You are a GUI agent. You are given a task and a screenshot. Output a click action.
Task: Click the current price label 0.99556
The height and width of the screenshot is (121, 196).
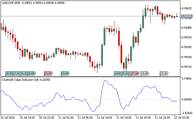(187, 16)
